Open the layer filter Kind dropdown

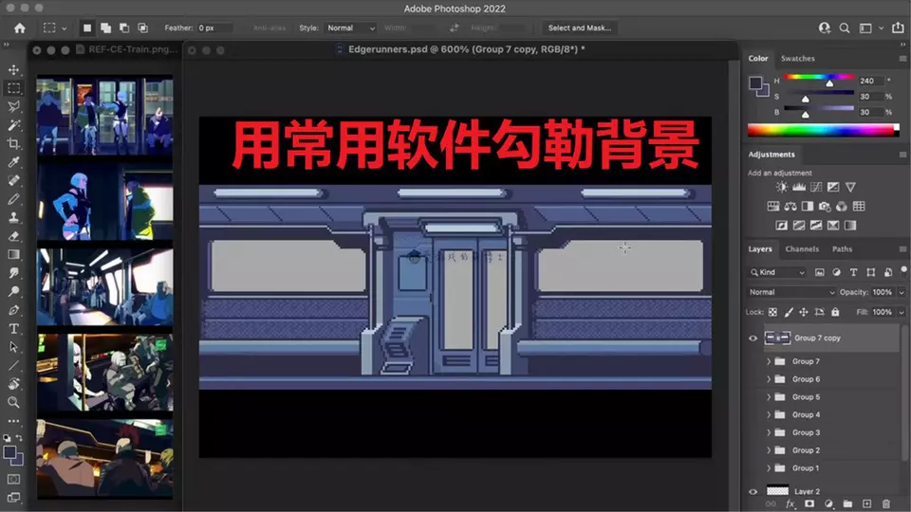777,272
